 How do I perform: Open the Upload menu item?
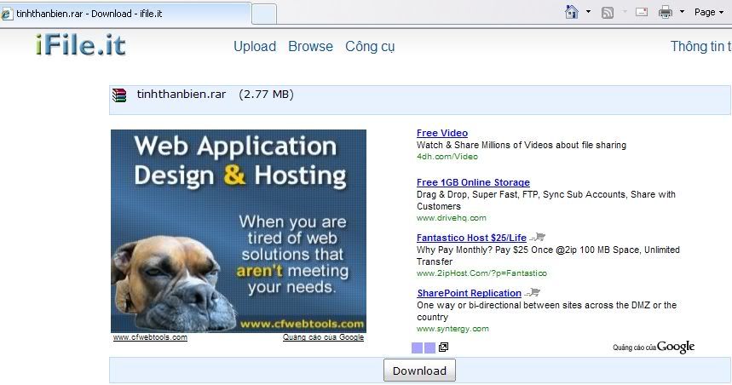(255, 46)
